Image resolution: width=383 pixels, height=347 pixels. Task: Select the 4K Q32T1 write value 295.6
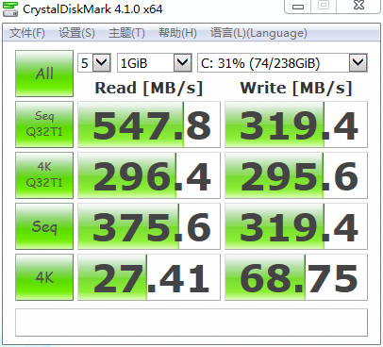click(x=296, y=175)
